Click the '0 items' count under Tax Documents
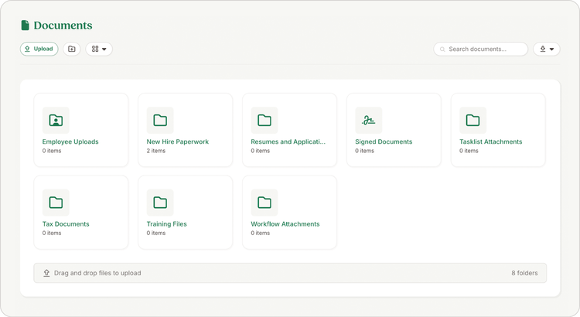 coord(52,233)
